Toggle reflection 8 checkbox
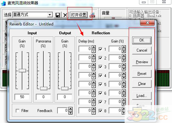172x123 pixels. (x=100, y=111)
